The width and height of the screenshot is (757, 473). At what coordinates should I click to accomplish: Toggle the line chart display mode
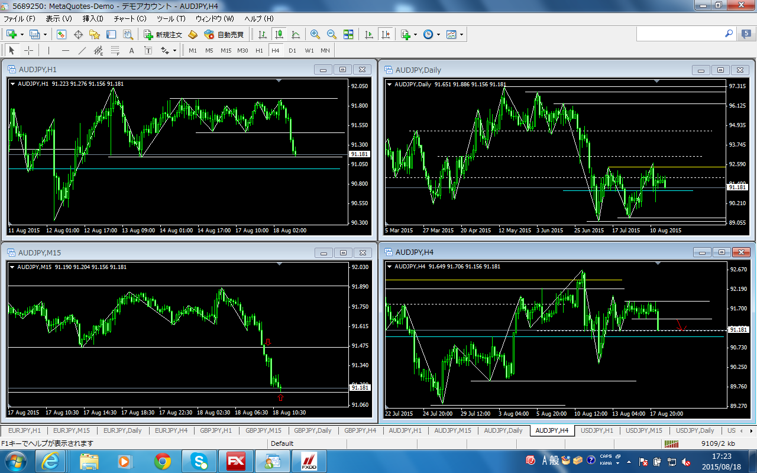pos(295,35)
